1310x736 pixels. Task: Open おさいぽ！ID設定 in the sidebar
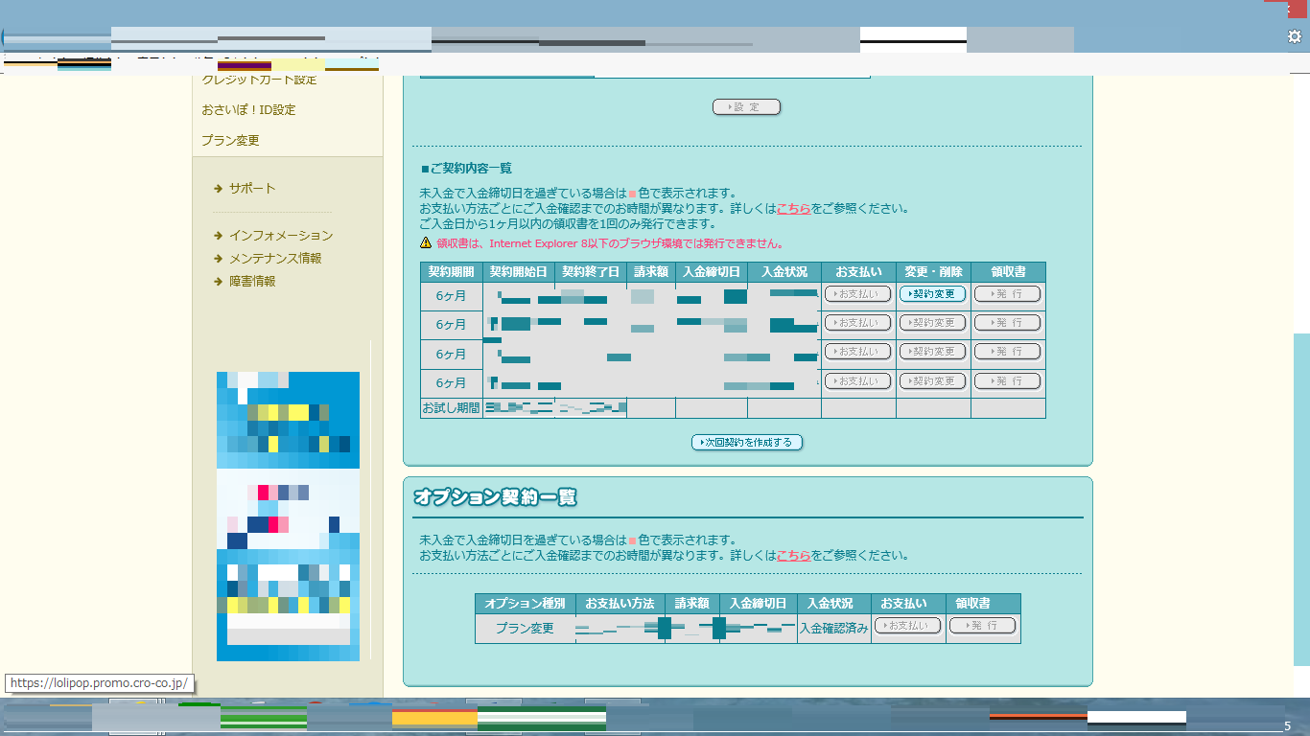[248, 110]
